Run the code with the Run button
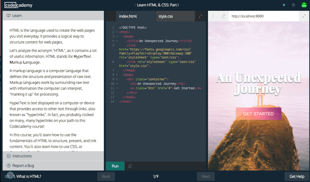This screenshot has width=310, height=182. click(115, 166)
